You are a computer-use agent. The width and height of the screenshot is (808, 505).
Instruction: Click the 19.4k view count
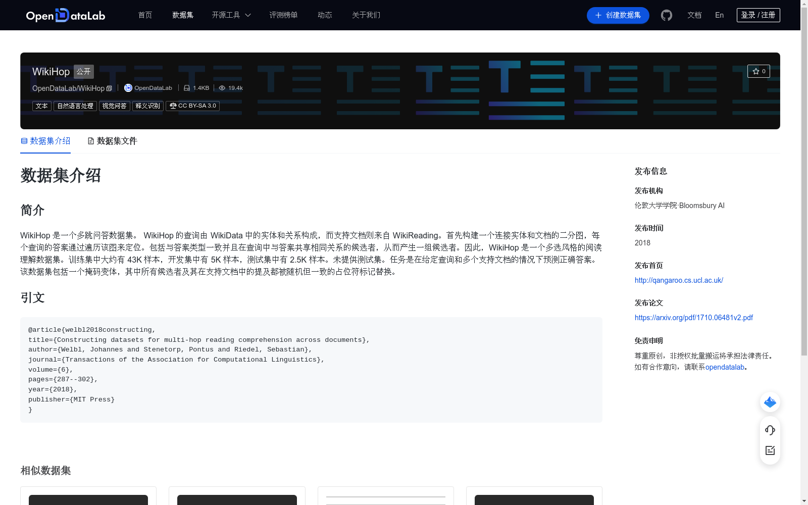pyautogui.click(x=235, y=88)
